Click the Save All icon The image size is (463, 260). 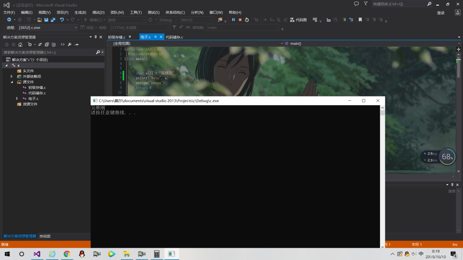[53, 20]
